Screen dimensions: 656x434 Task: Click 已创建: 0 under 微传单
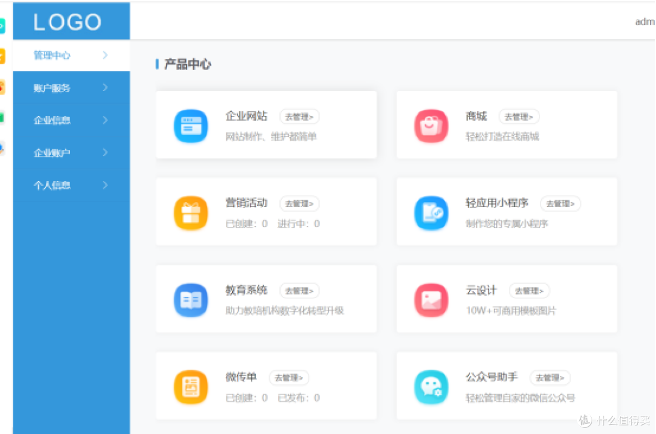(x=247, y=398)
